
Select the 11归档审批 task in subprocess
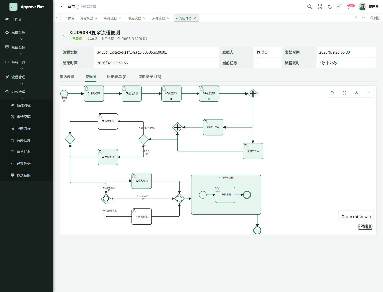[x=225, y=195]
